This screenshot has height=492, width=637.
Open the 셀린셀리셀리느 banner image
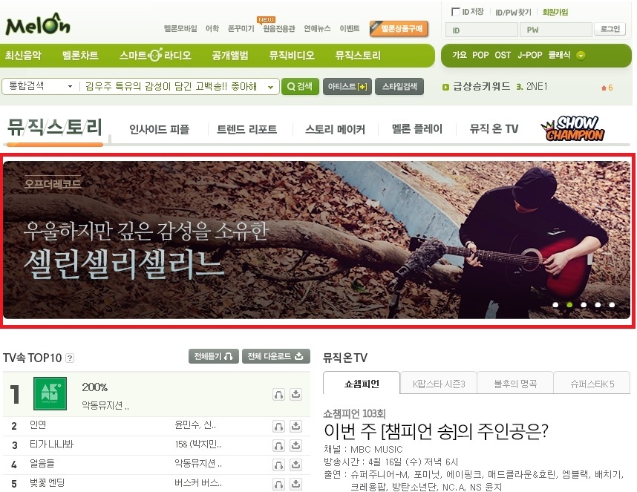[316, 240]
